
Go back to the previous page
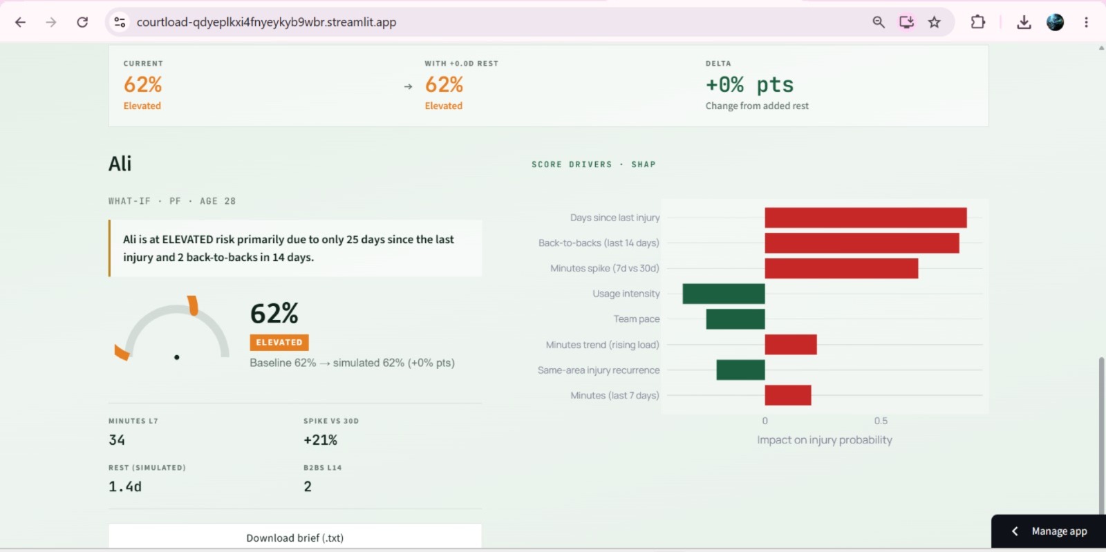click(x=20, y=22)
